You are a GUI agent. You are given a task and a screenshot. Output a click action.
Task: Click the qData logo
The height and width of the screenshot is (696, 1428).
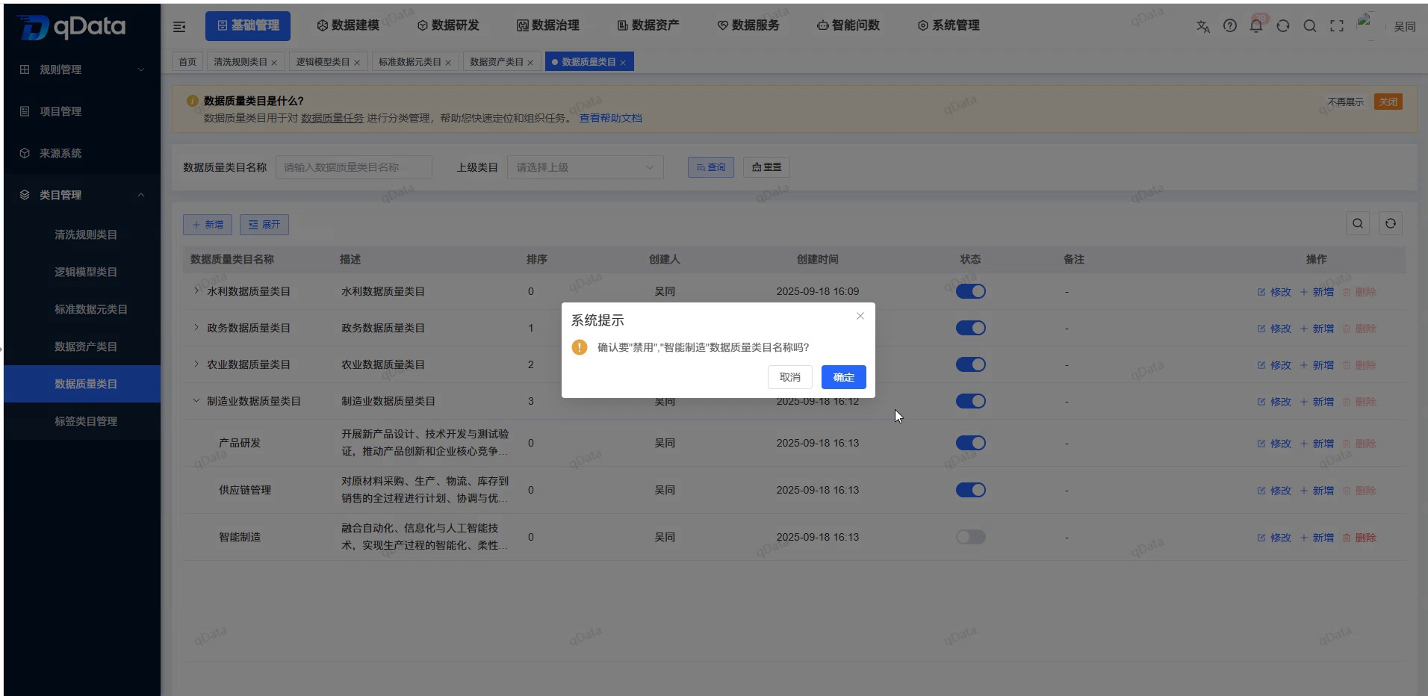[x=72, y=27]
